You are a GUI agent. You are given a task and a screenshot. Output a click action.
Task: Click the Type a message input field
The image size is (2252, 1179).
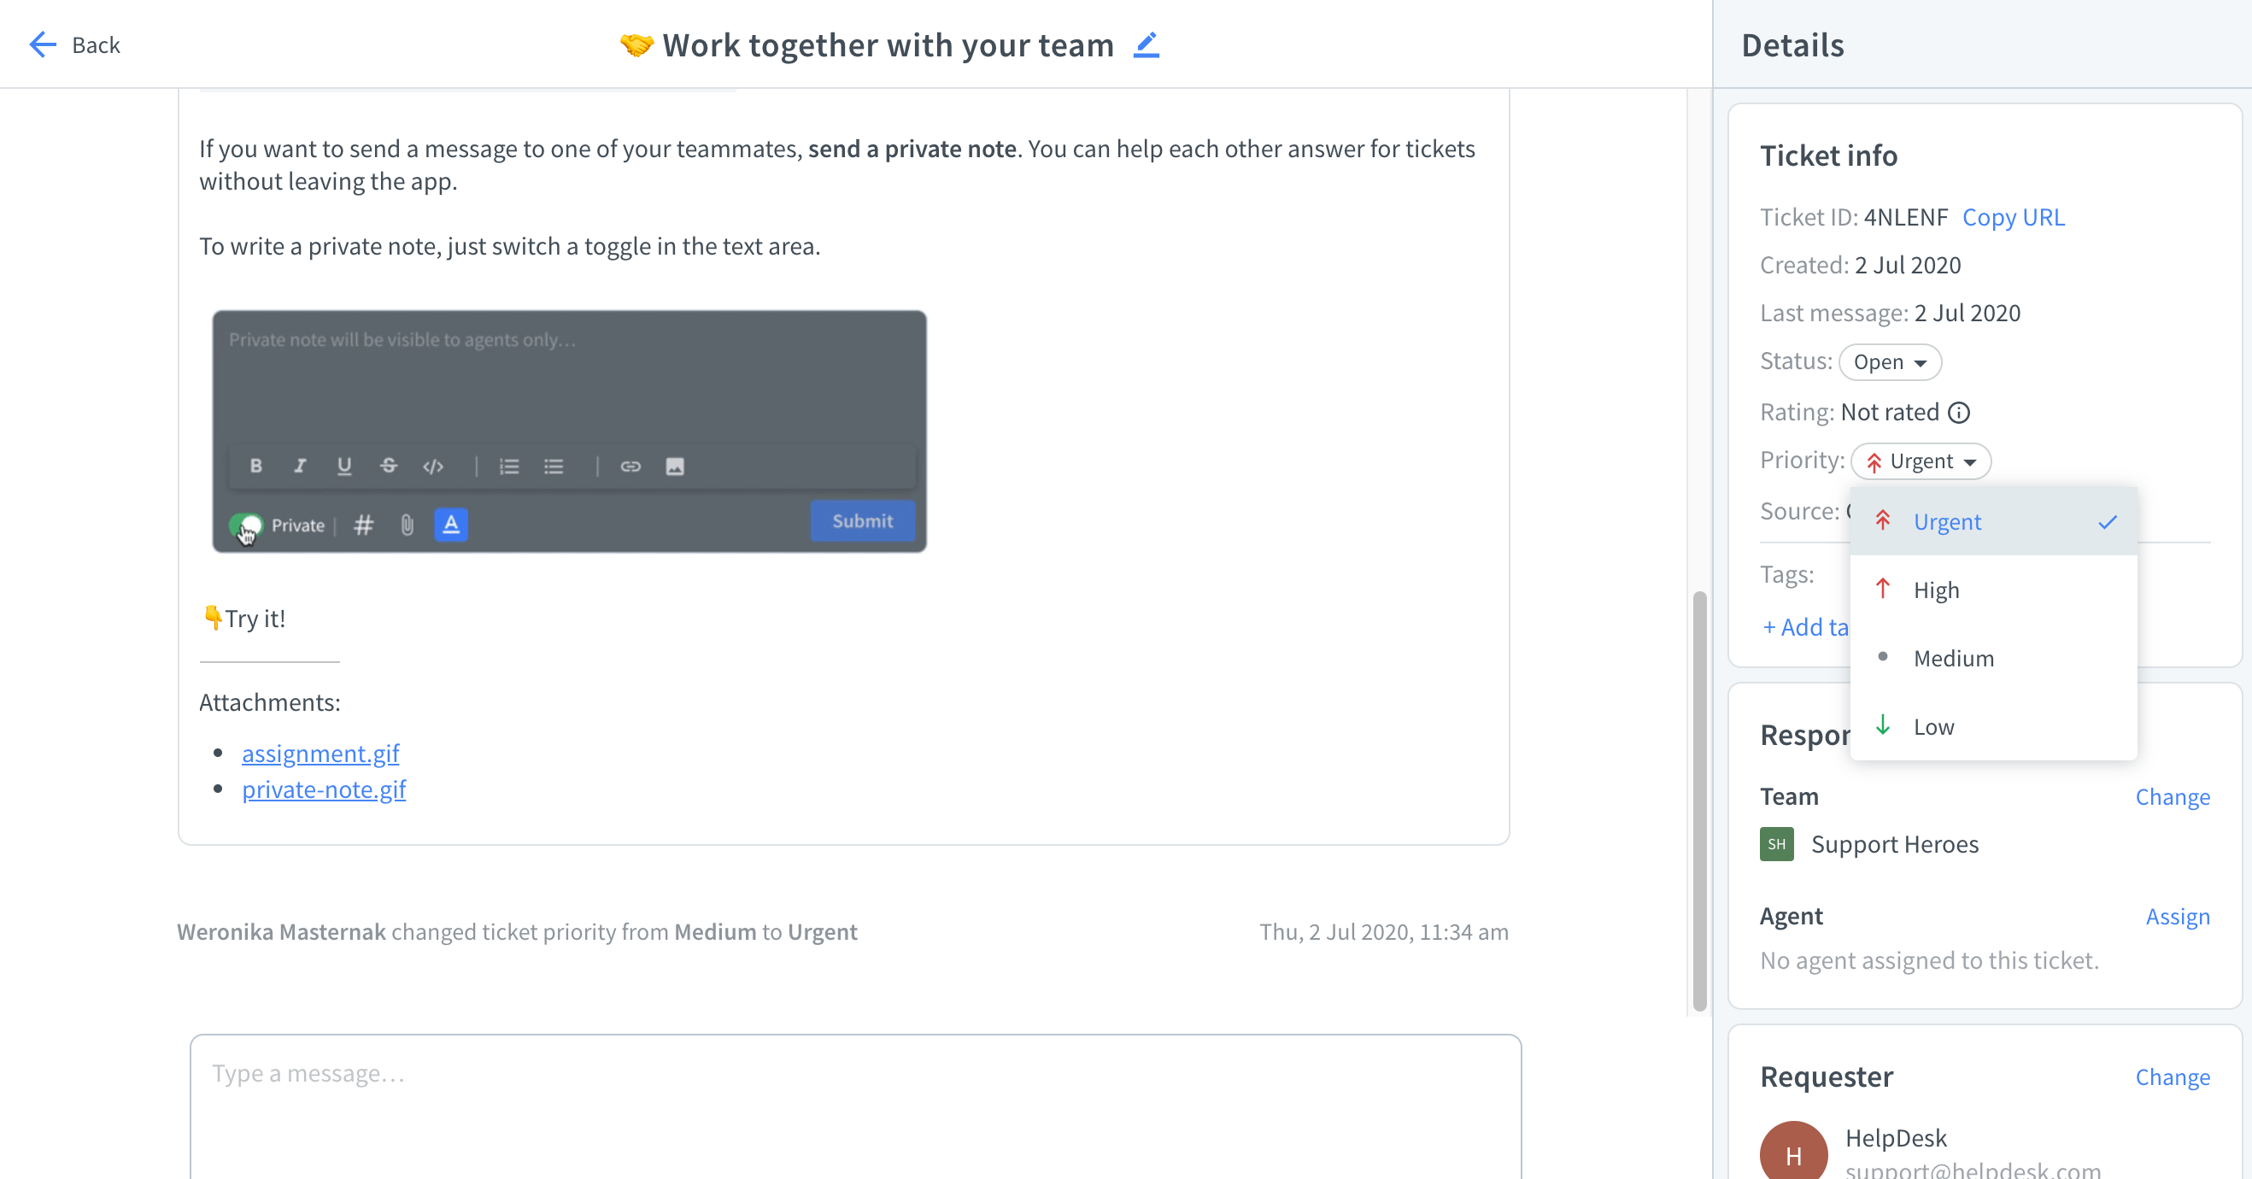point(855,1072)
